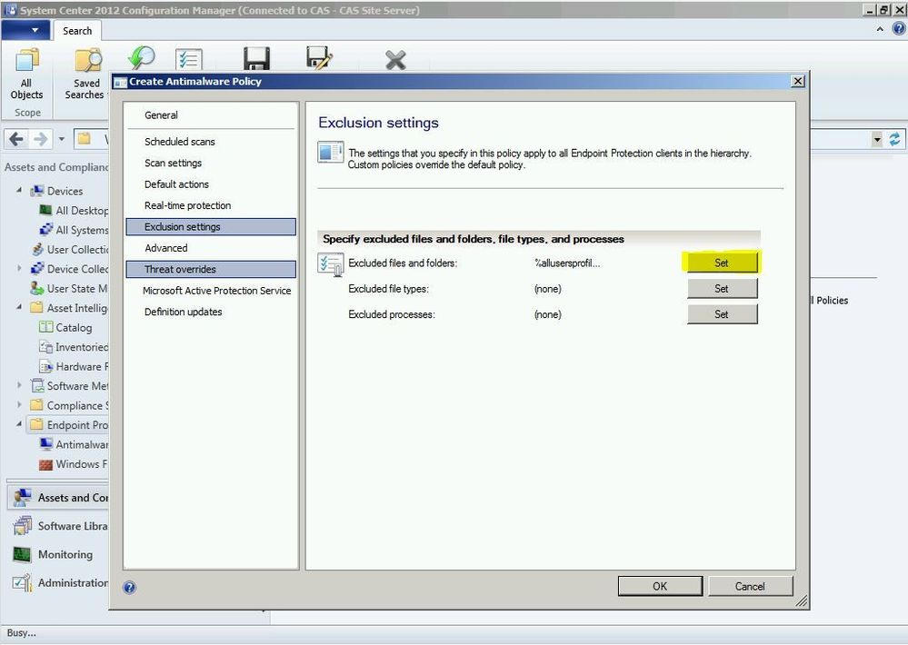Close the Create Antimalware Policy dialog
The height and width of the screenshot is (645, 908).
tap(797, 81)
